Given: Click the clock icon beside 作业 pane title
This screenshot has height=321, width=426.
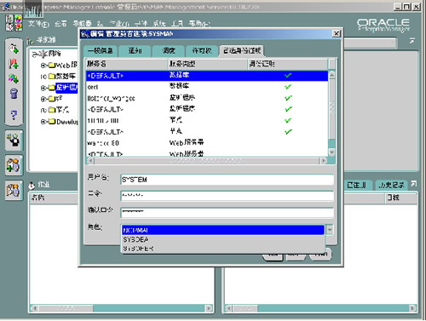Looking at the screenshot, I should point(32,186).
